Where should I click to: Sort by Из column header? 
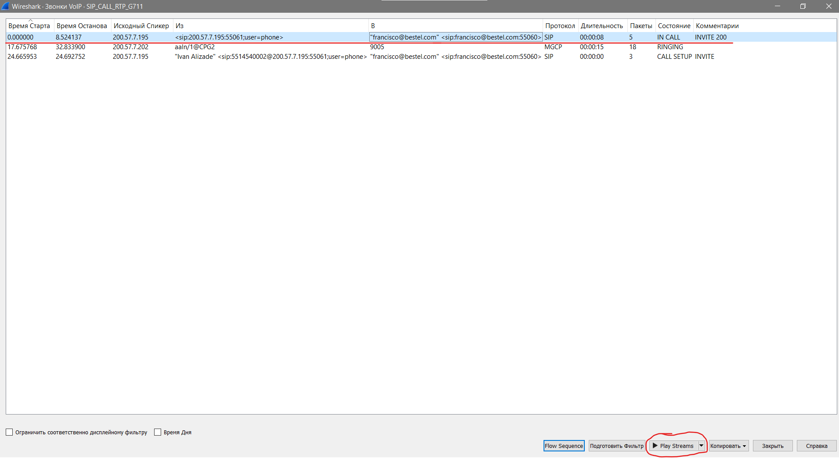coord(270,26)
